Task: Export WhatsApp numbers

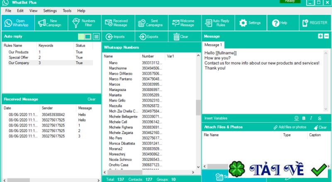Action: [x=151, y=37]
